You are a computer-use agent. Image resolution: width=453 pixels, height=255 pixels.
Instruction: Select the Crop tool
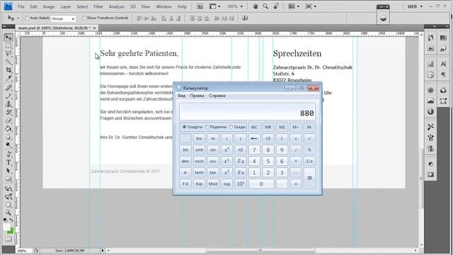[8, 70]
